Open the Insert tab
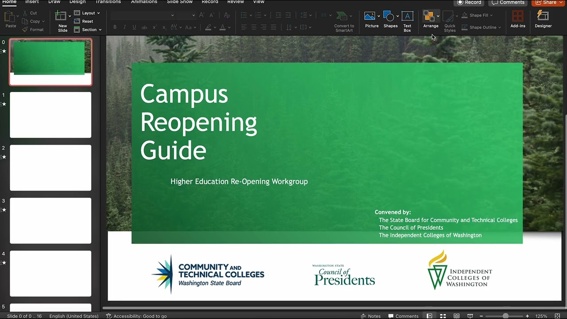Screen dimensions: 567x319 pyautogui.click(x=32, y=2)
